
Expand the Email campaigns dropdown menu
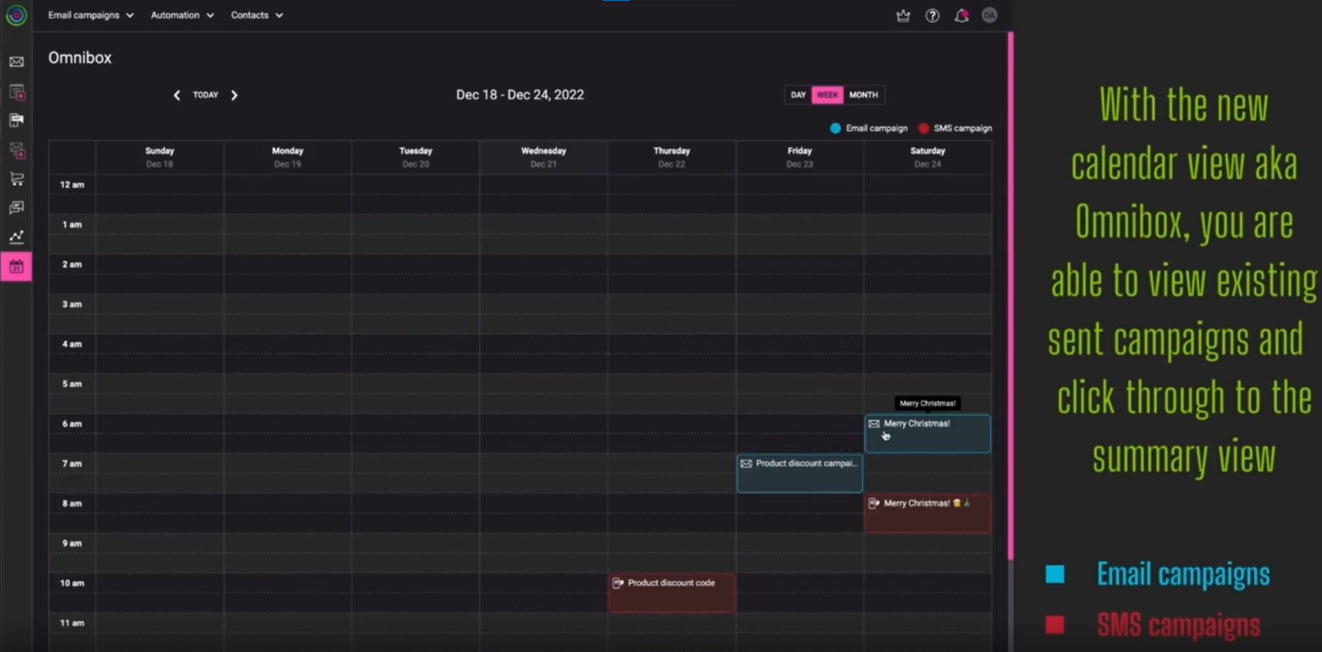coord(90,15)
